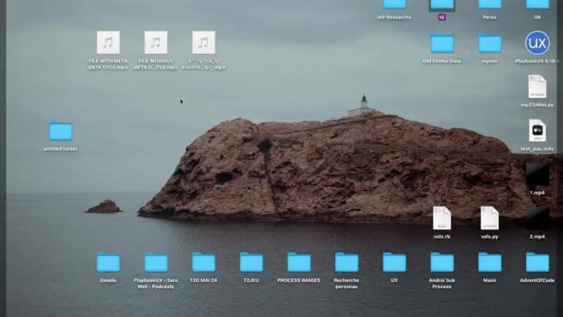
Task: Select the myenv folder
Action: (x=490, y=43)
